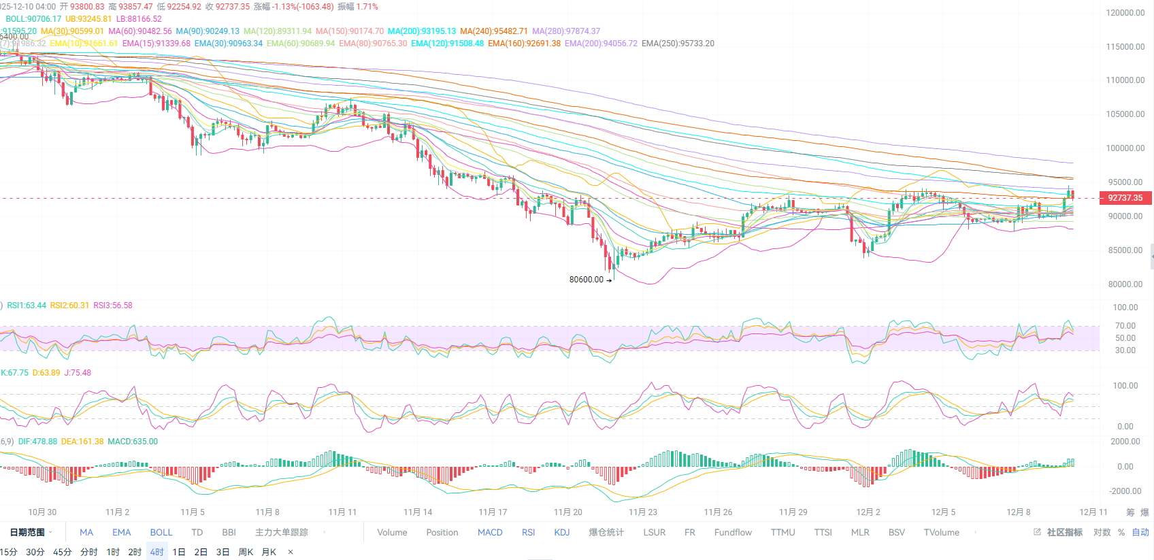This screenshot has height=560, width=1154.
Task: Select the 15分 timeframe tab
Action: pyautogui.click(x=9, y=552)
